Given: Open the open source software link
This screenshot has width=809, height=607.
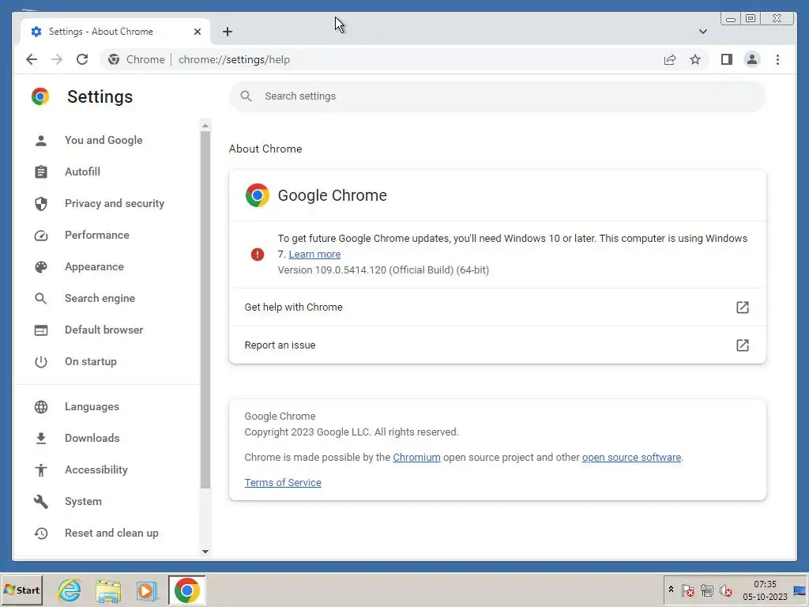Looking at the screenshot, I should tap(631, 458).
